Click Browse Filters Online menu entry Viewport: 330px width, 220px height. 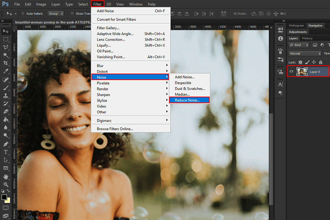pos(115,129)
